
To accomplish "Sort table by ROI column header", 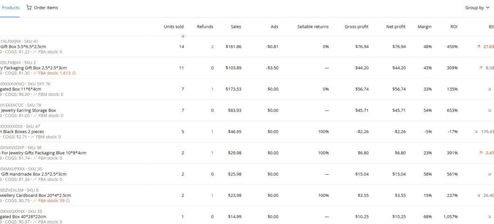I will pyautogui.click(x=453, y=27).
